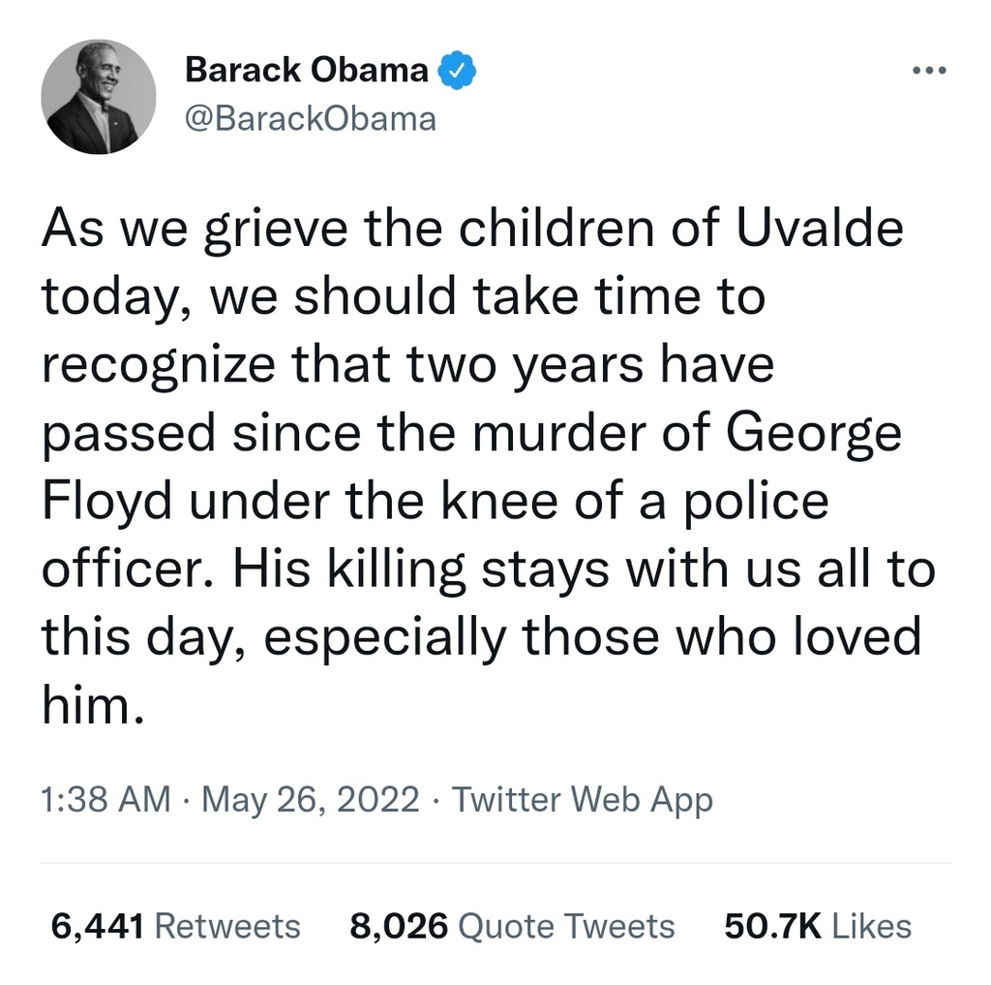Screen dimensions: 991x985
Task: Click the May 26, 2022 date
Action: pos(311,800)
